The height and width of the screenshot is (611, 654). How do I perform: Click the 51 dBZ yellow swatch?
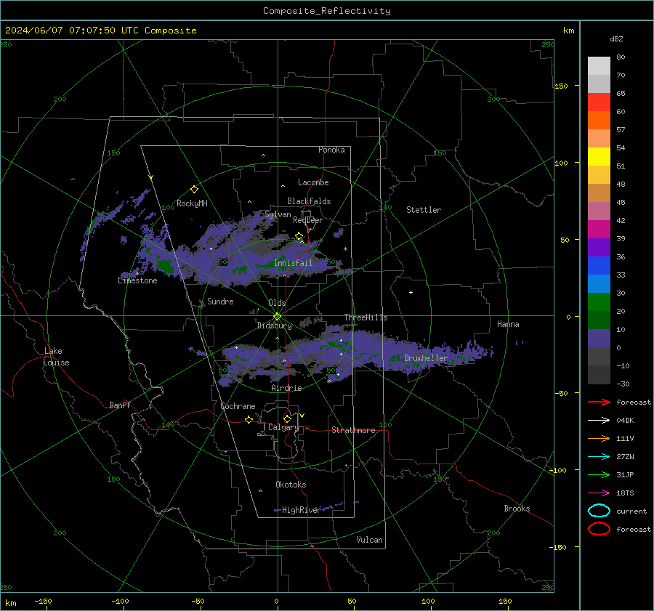(599, 156)
